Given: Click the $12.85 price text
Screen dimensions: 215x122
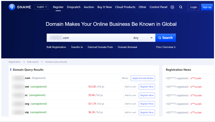Looking at the screenshot, I should pyautogui.click(x=92, y=87).
